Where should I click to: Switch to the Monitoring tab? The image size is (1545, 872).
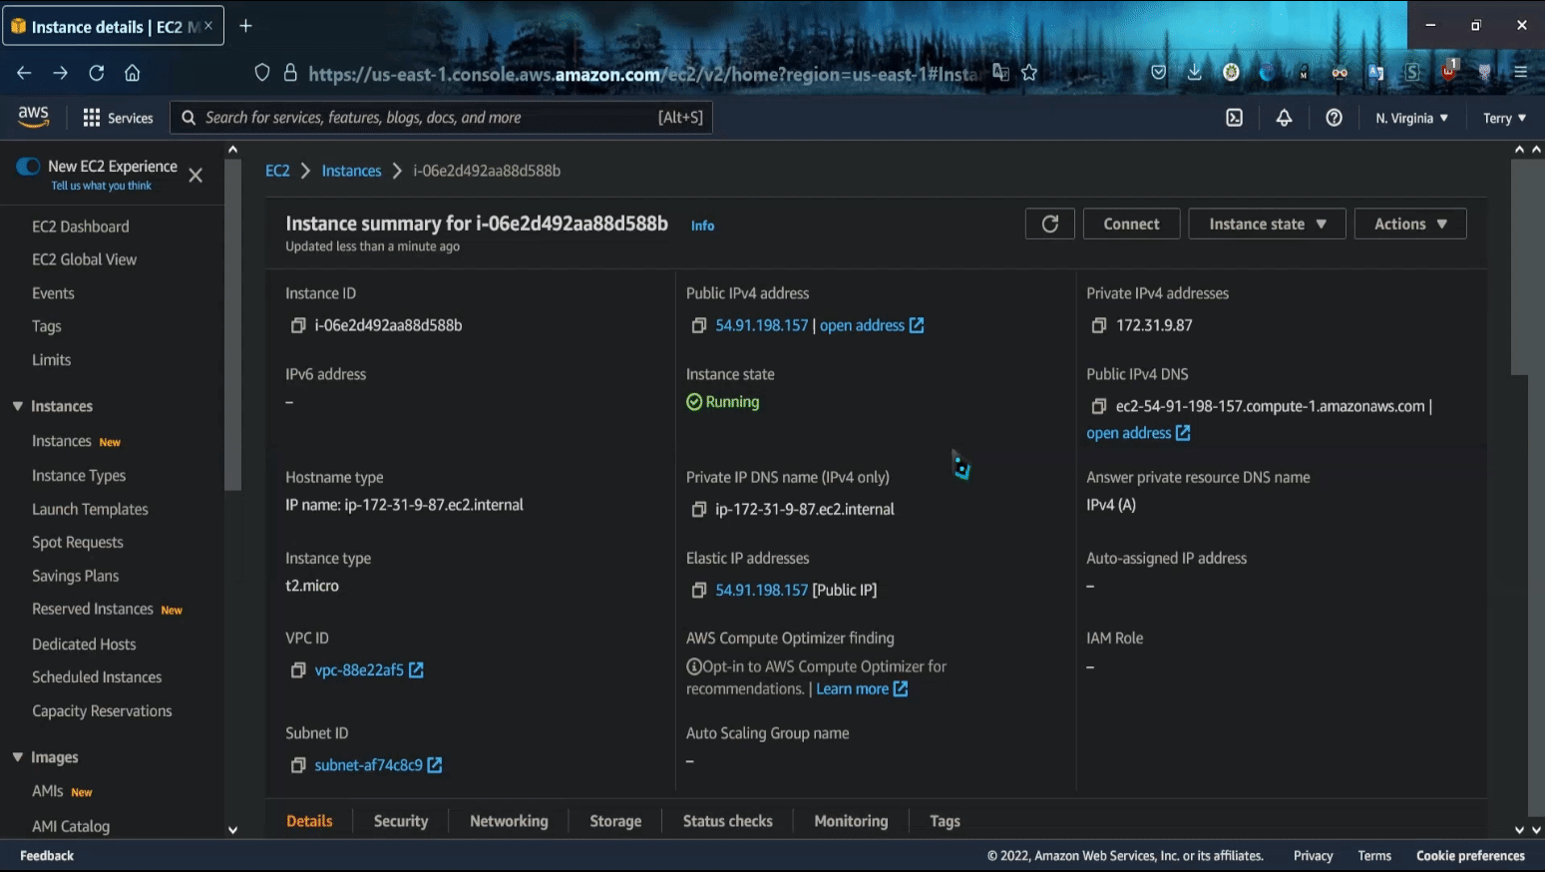851,821
